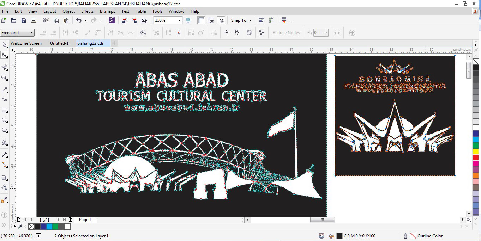Select the Freehand drawing tool in toolbox
This screenshot has height=241, width=481.
click(x=5, y=90)
